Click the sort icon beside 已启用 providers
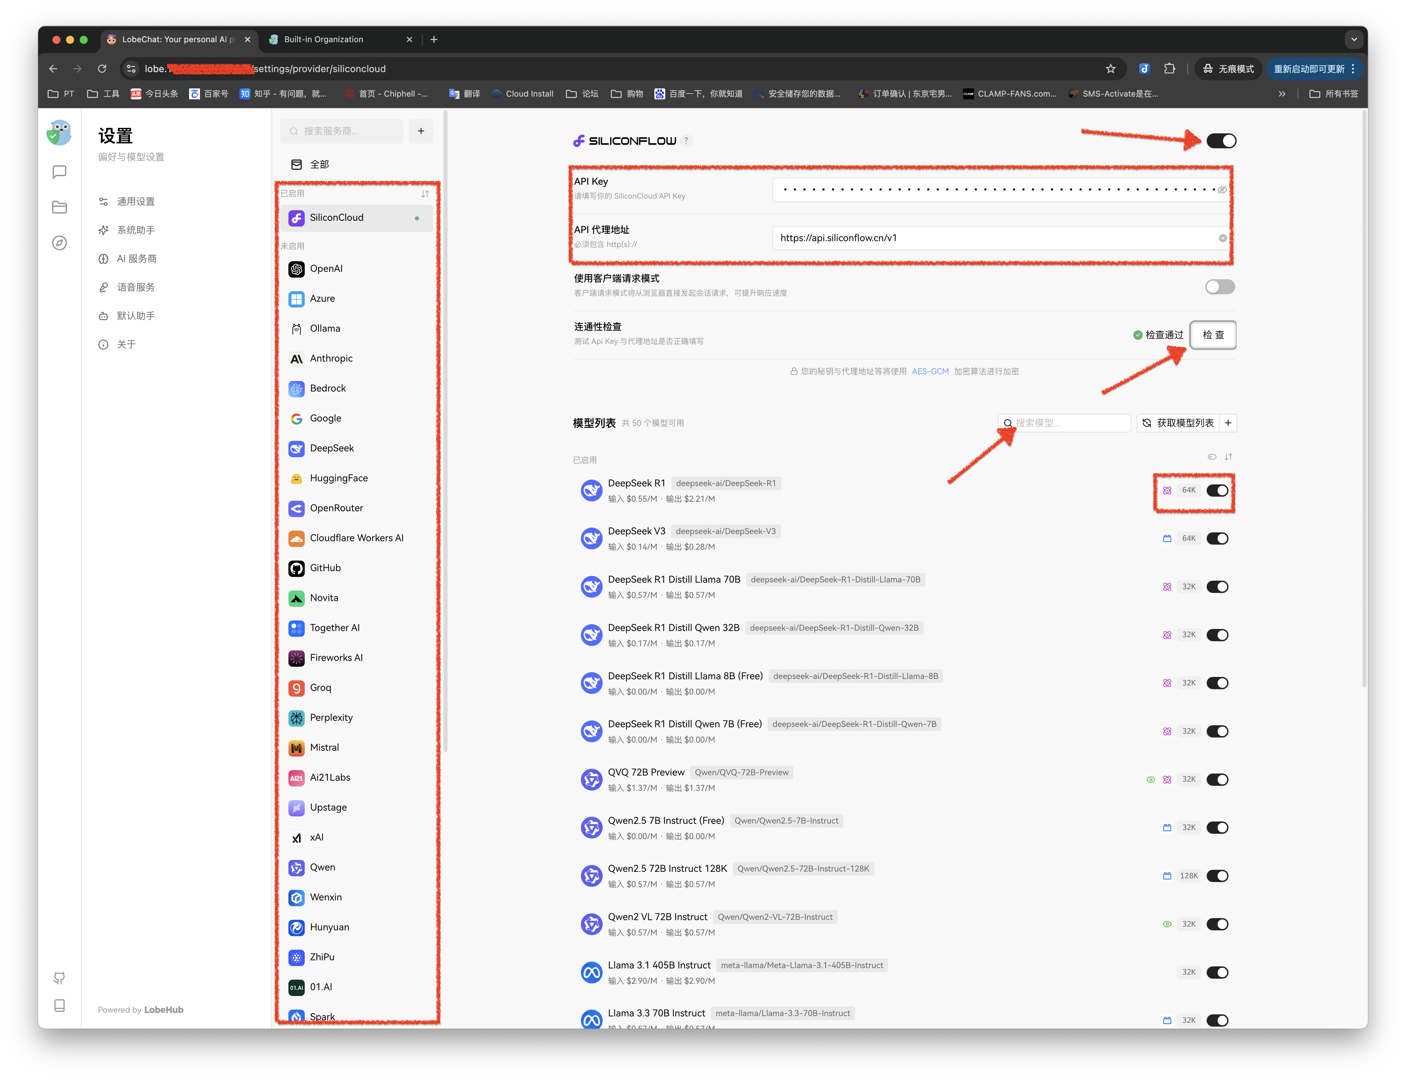 pyautogui.click(x=425, y=193)
